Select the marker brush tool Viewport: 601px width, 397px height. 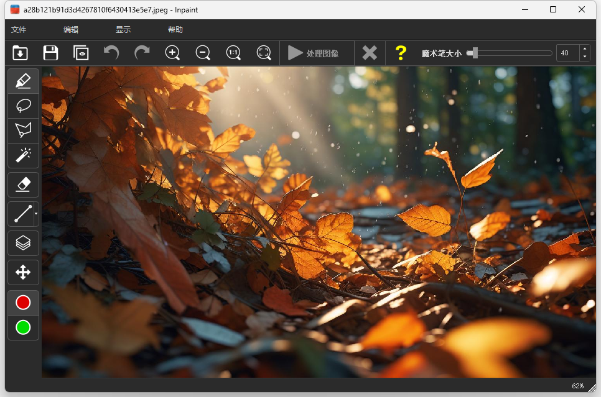tap(23, 81)
